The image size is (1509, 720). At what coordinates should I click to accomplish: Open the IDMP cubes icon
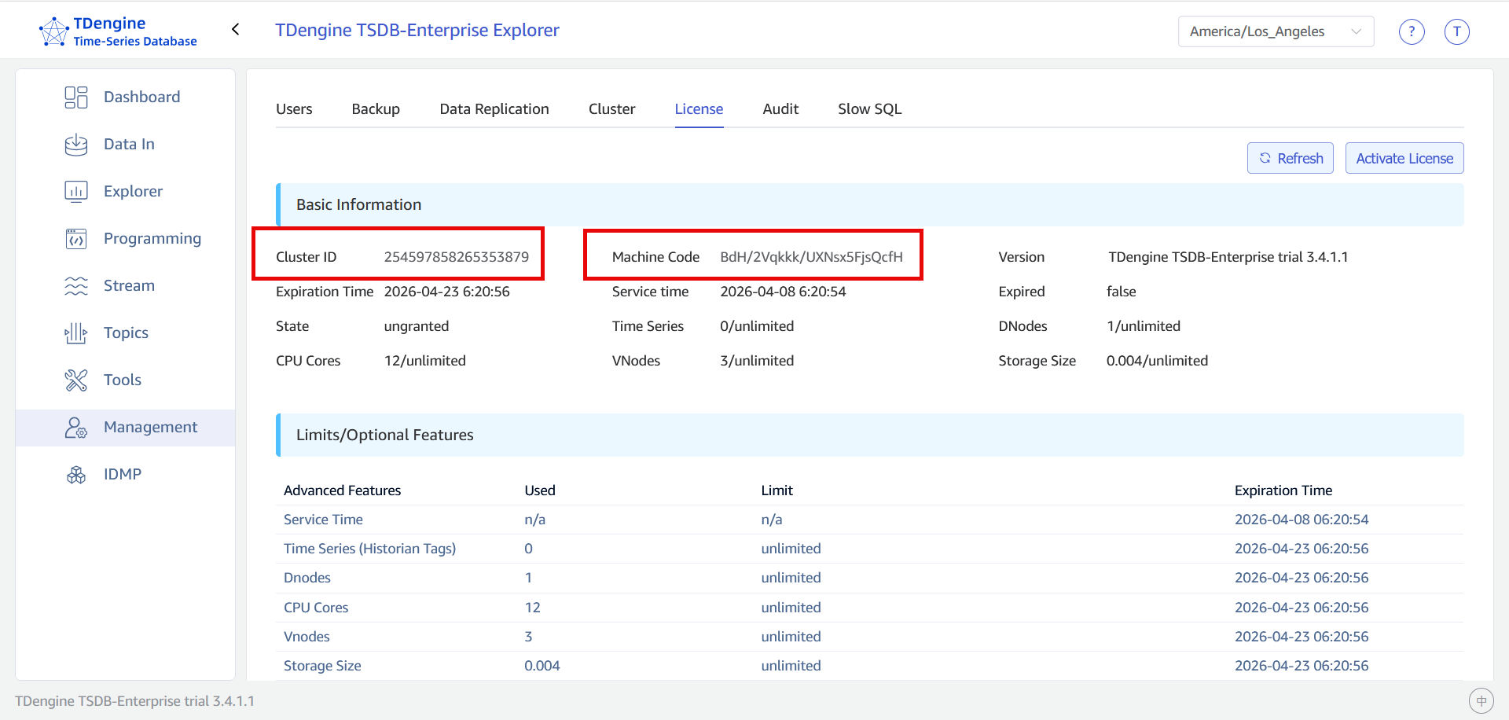click(75, 475)
